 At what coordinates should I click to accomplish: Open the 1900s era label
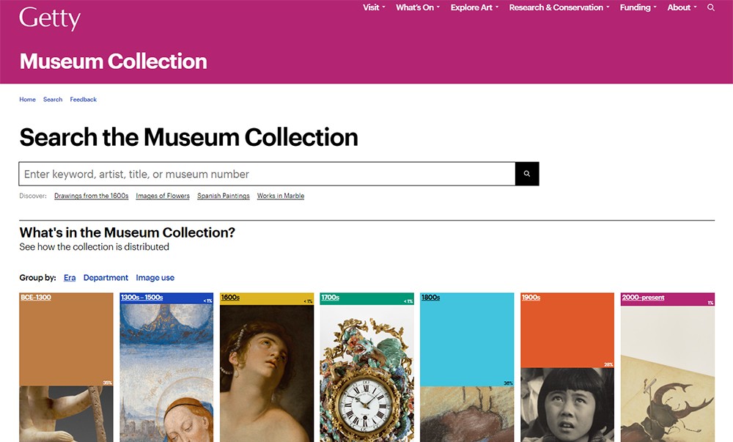(x=531, y=297)
